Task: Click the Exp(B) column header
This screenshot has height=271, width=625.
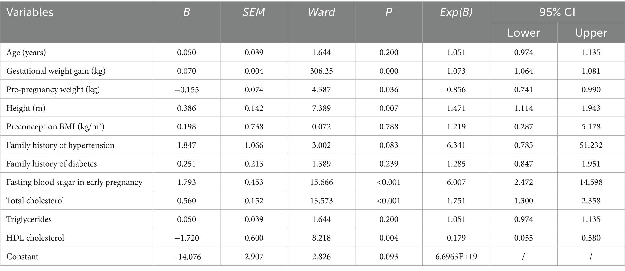Action: (456, 12)
